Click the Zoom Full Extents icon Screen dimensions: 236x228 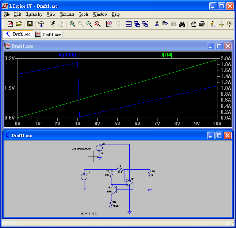point(98,24)
